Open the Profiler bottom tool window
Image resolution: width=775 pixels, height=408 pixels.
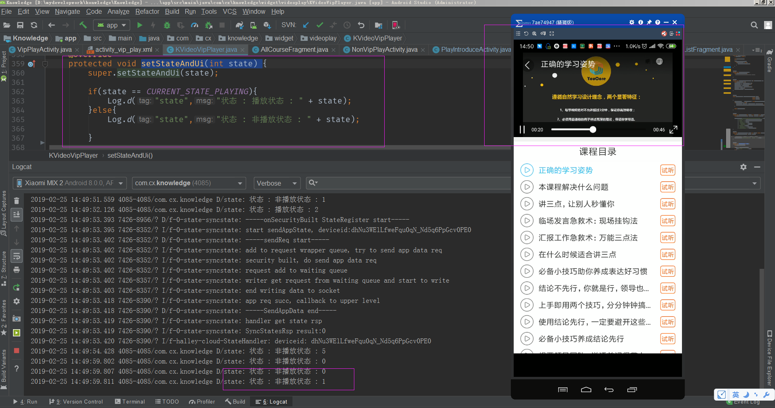click(202, 401)
